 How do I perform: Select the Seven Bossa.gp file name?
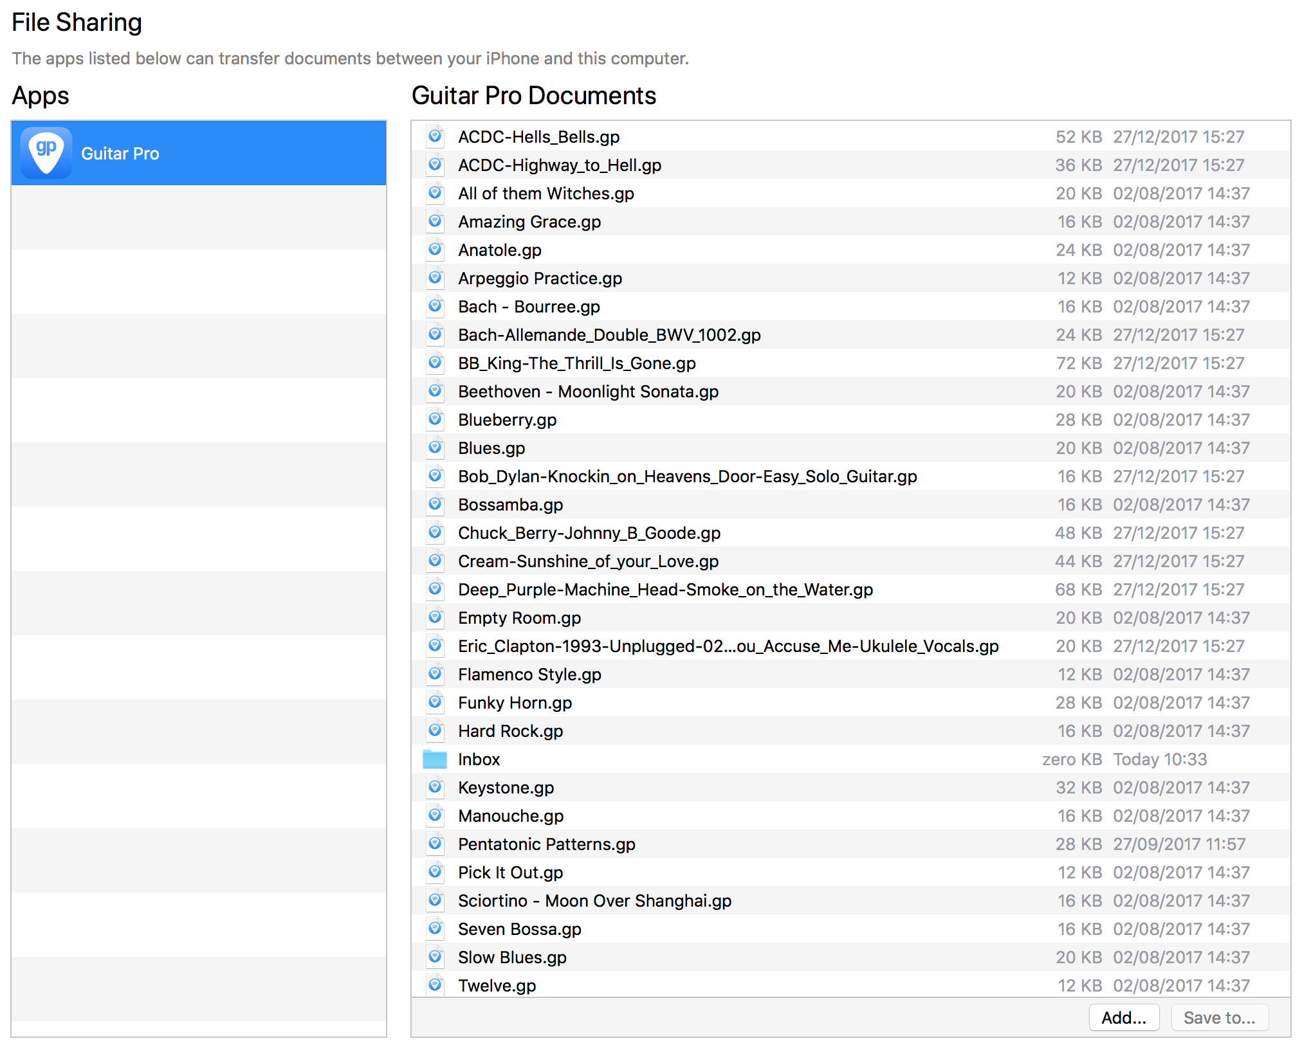[x=520, y=929]
